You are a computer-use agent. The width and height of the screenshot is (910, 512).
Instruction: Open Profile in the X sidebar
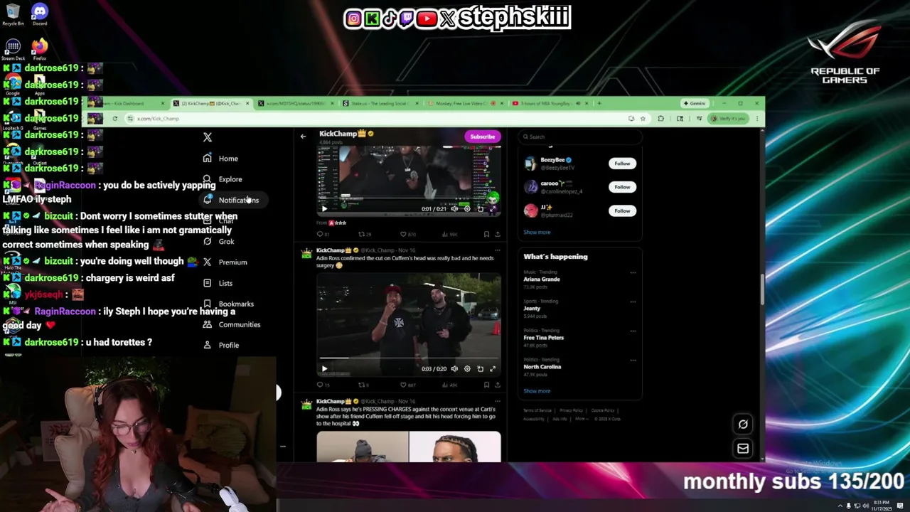[x=220, y=345]
